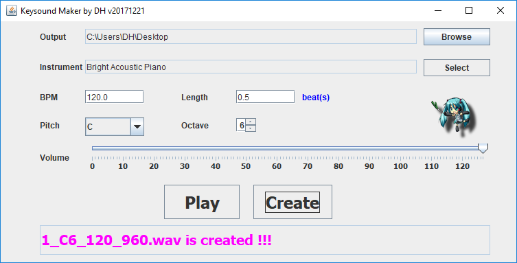Click the Length label

(x=194, y=98)
